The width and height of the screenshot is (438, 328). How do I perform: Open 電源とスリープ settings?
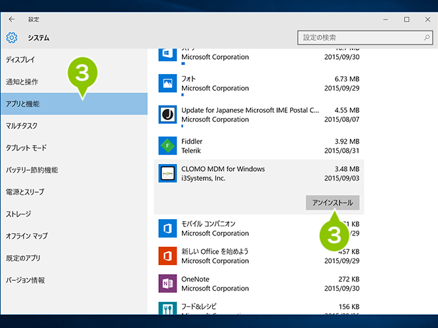point(74,192)
